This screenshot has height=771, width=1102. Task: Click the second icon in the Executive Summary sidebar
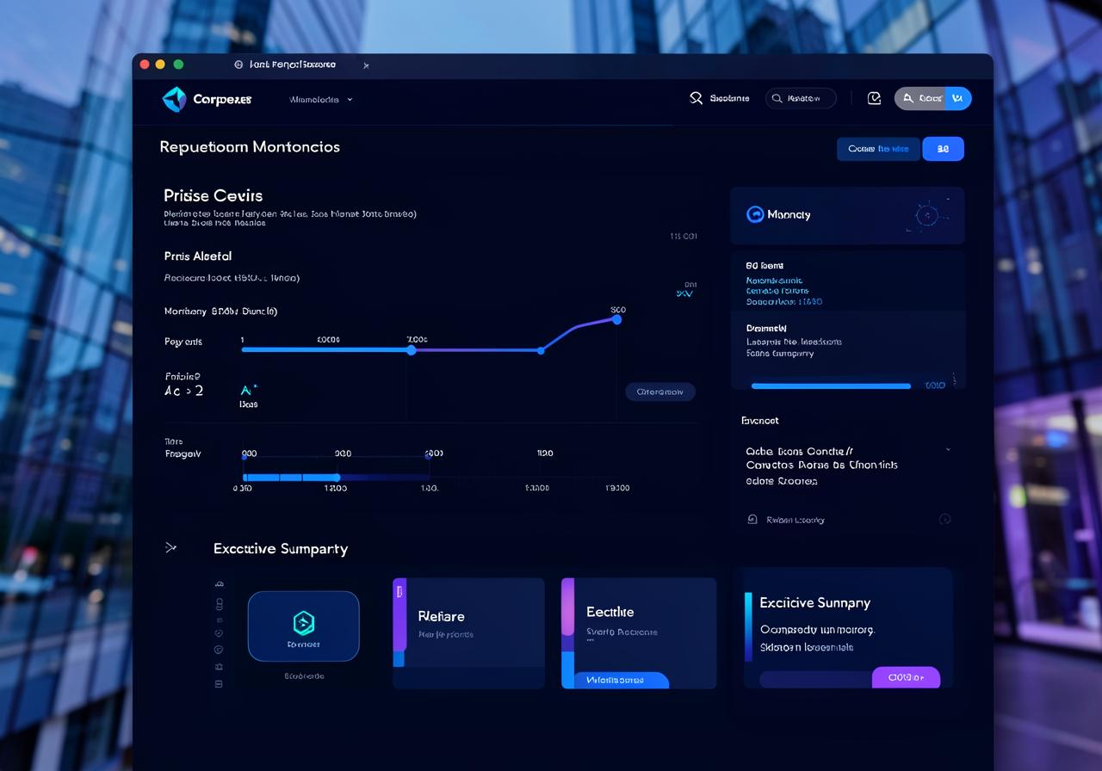pyautogui.click(x=219, y=603)
